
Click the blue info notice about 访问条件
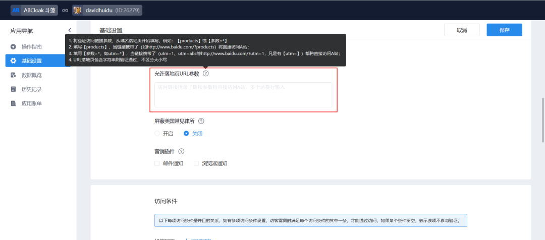click(x=311, y=220)
